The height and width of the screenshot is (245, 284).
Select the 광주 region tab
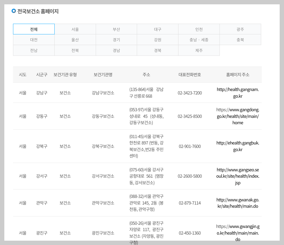[x=240, y=29]
